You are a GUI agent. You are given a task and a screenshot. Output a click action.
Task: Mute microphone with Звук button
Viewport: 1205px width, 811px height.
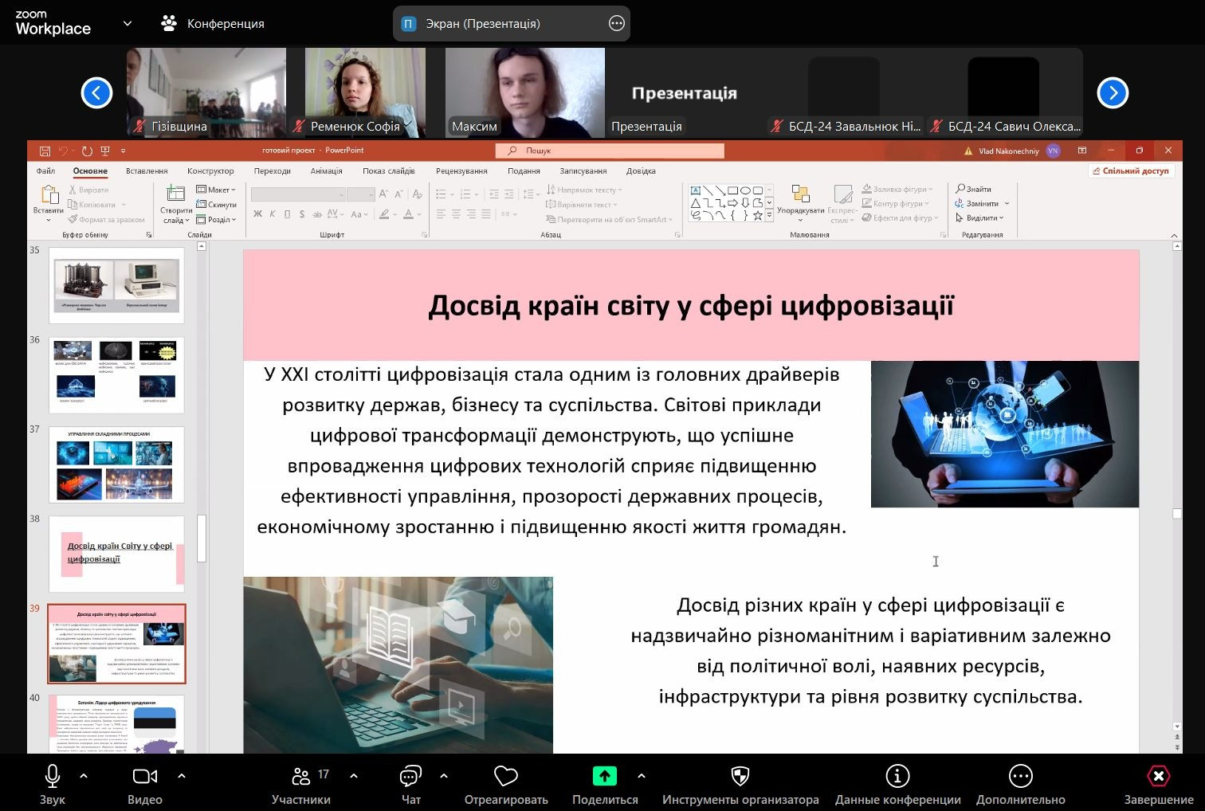tap(53, 785)
